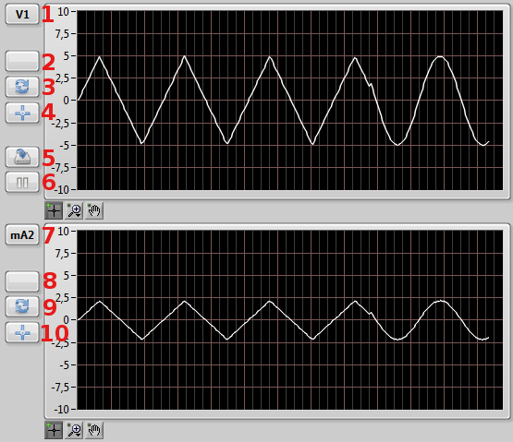Click the blank button under mA2
Image resolution: width=513 pixels, height=442 pixels.
click(22, 281)
